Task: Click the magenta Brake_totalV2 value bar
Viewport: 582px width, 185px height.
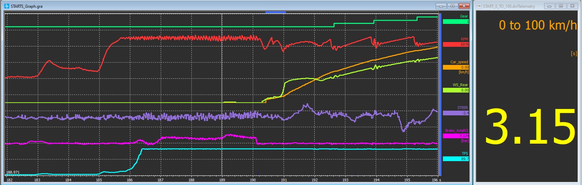Action: point(455,136)
